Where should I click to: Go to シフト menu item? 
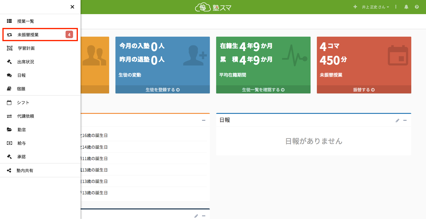coord(23,103)
